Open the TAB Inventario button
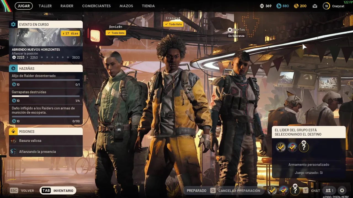The width and height of the screenshot is (353, 198). coord(58,191)
